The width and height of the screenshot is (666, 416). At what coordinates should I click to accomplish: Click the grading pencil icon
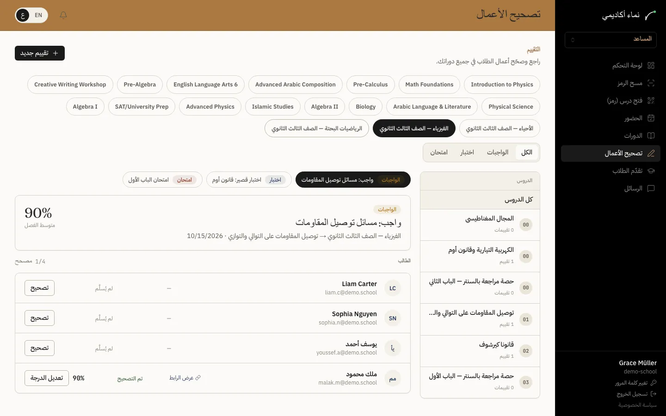click(651, 153)
